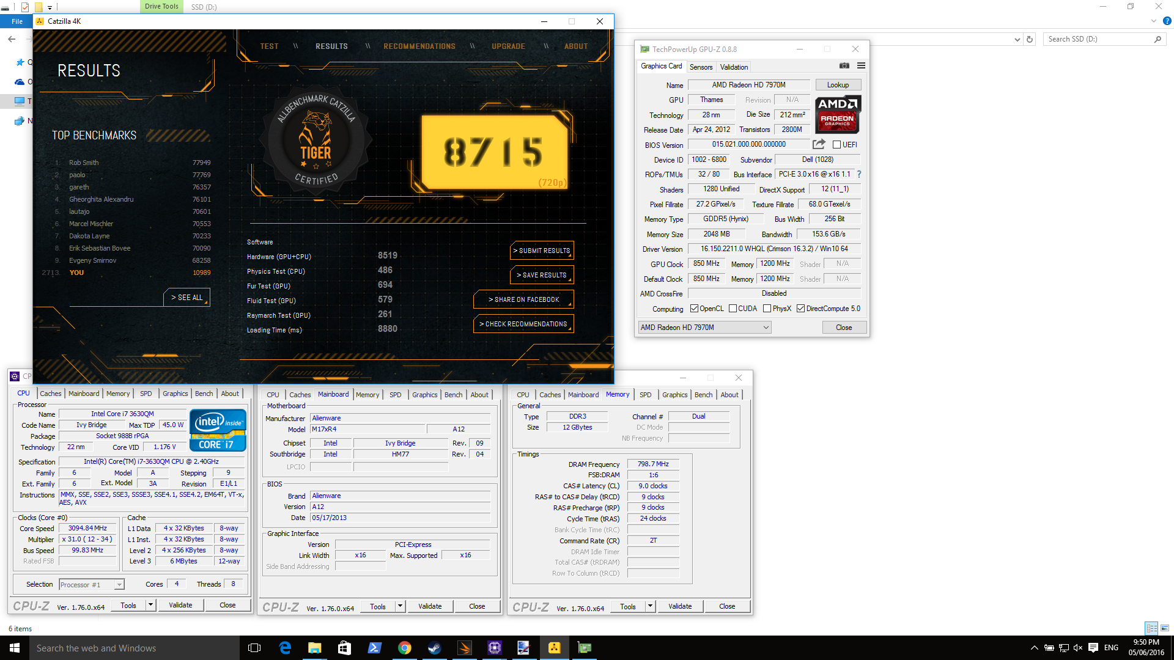Image resolution: width=1174 pixels, height=660 pixels.
Task: Click SAVE RESULTS in Catzilla
Action: click(542, 275)
